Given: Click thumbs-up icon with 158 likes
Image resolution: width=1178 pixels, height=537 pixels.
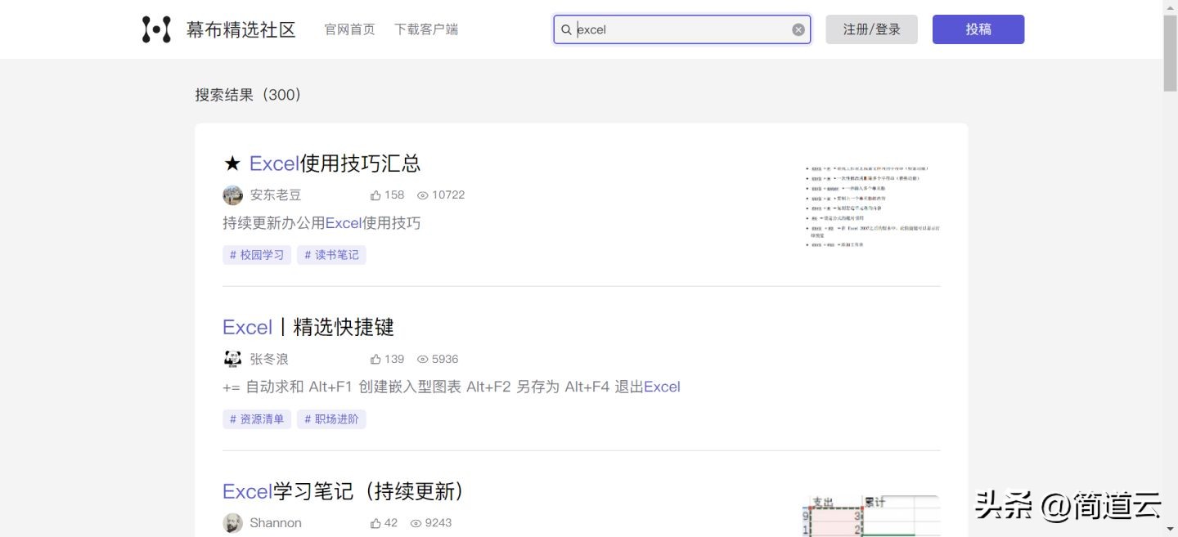Looking at the screenshot, I should pos(375,195).
